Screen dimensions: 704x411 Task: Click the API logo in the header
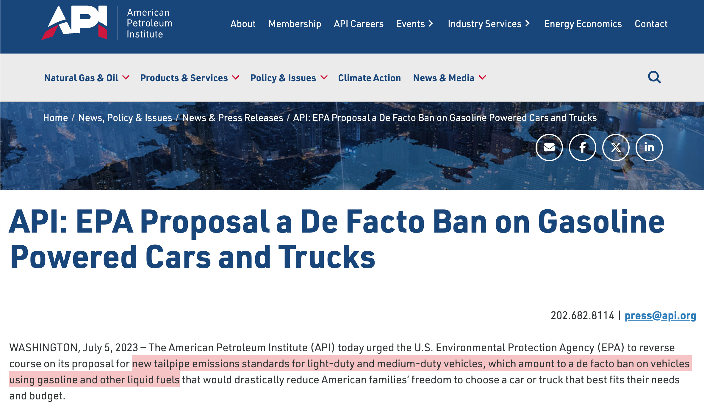(75, 23)
